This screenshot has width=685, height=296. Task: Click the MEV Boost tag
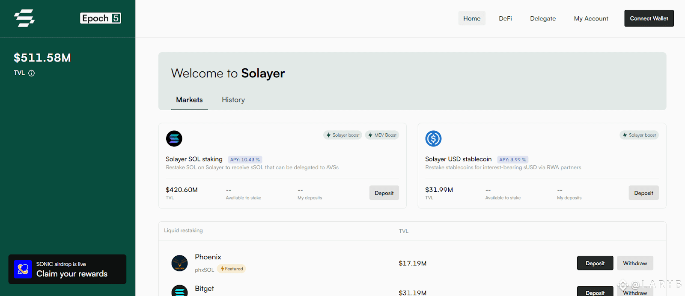point(382,135)
